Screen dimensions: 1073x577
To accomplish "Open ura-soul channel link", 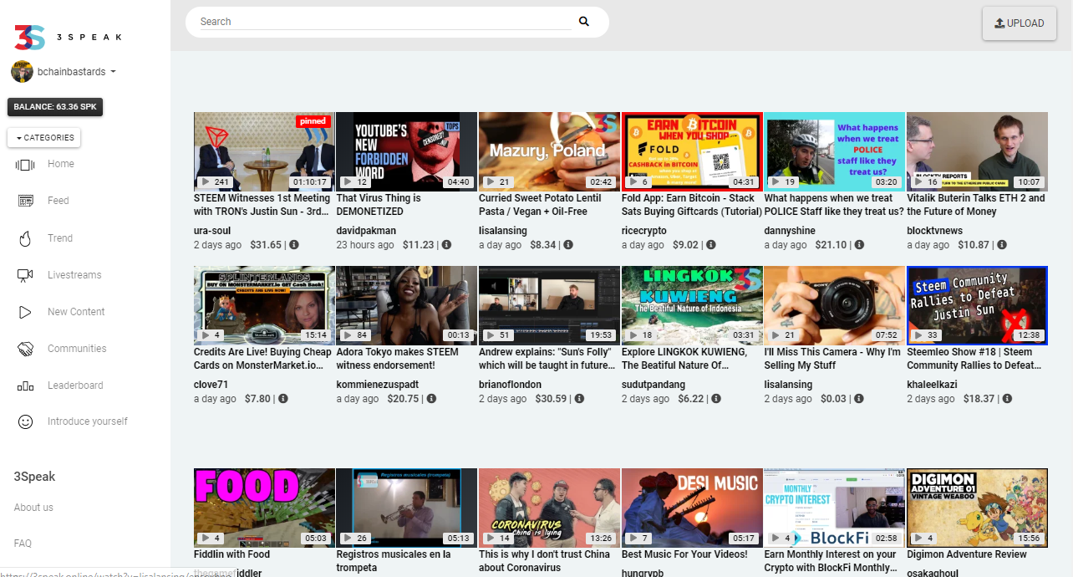I will coord(212,230).
